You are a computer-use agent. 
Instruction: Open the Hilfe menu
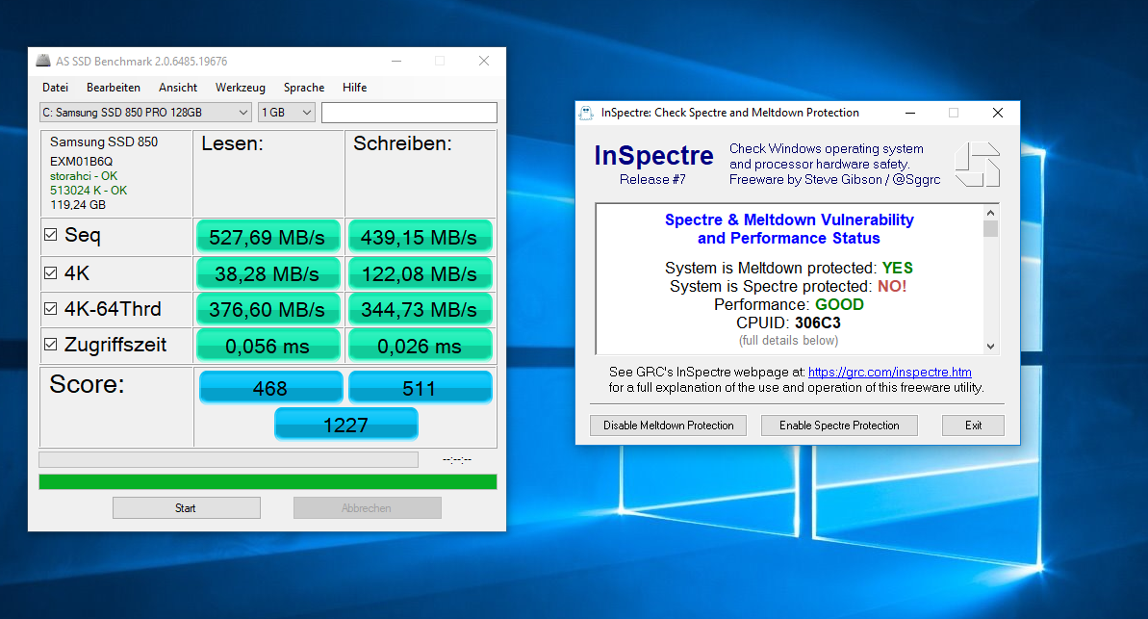(354, 88)
